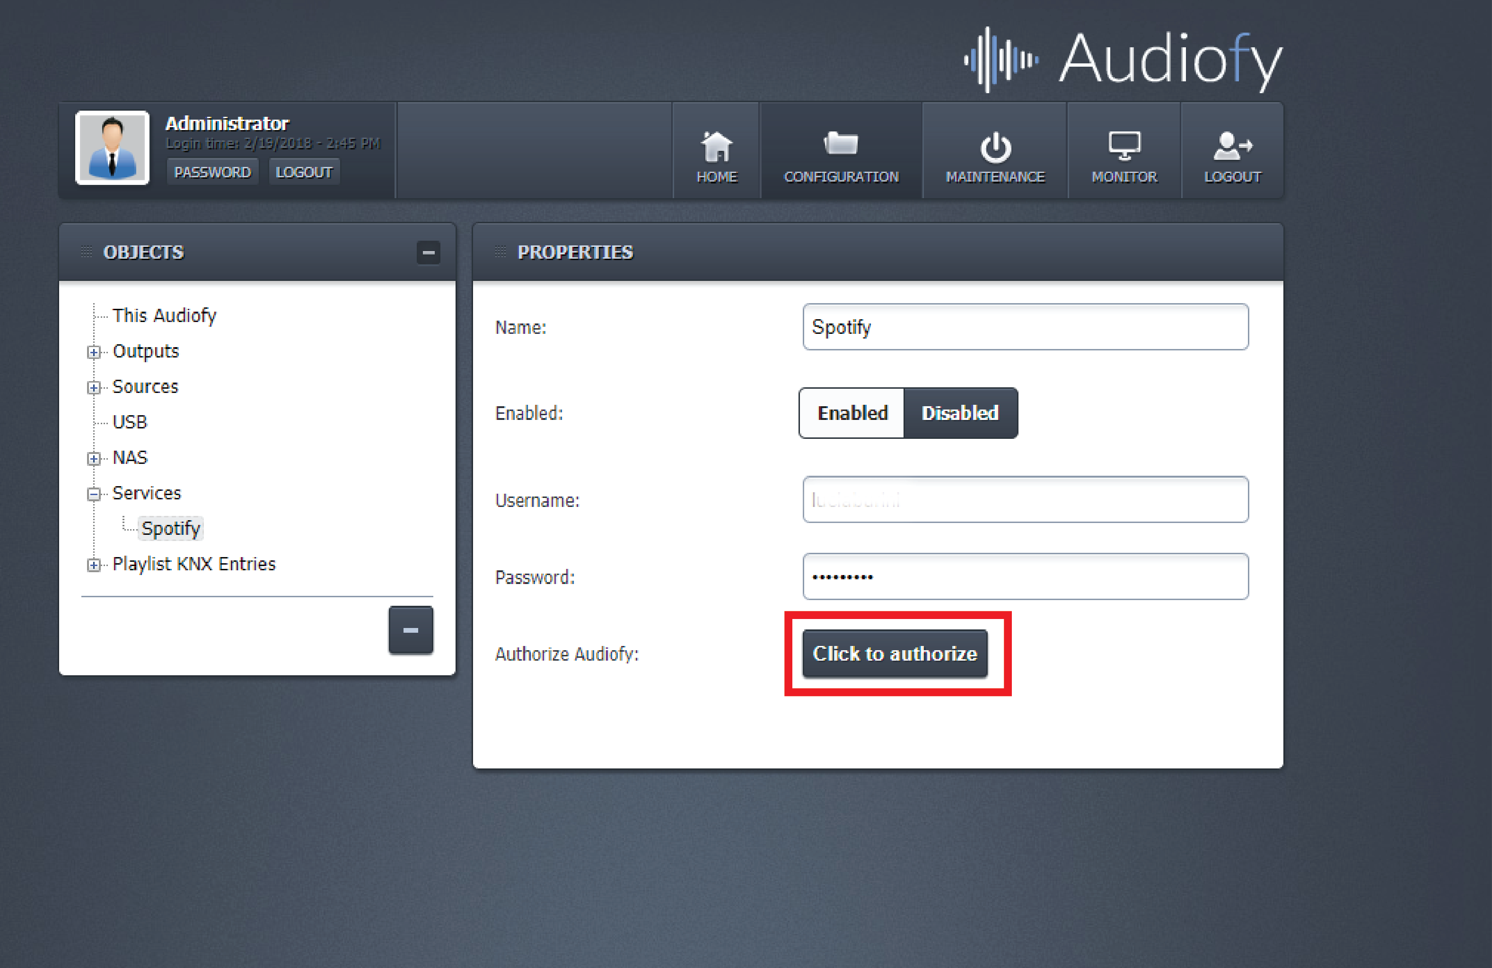Expand the Sources tree node
This screenshot has width=1492, height=968.
(93, 388)
